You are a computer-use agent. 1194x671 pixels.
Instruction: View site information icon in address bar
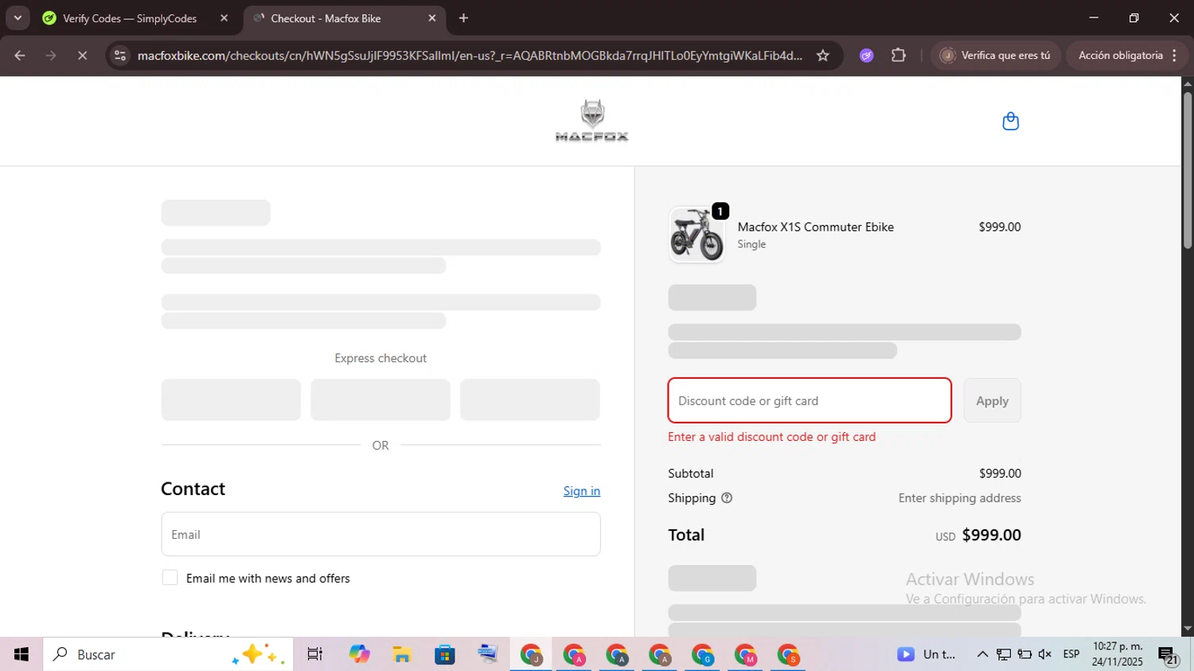pyautogui.click(x=120, y=55)
